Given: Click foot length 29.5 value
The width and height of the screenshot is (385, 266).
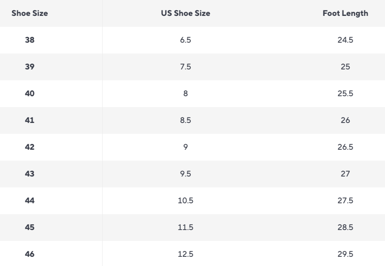Looking at the screenshot, I should (x=345, y=254).
